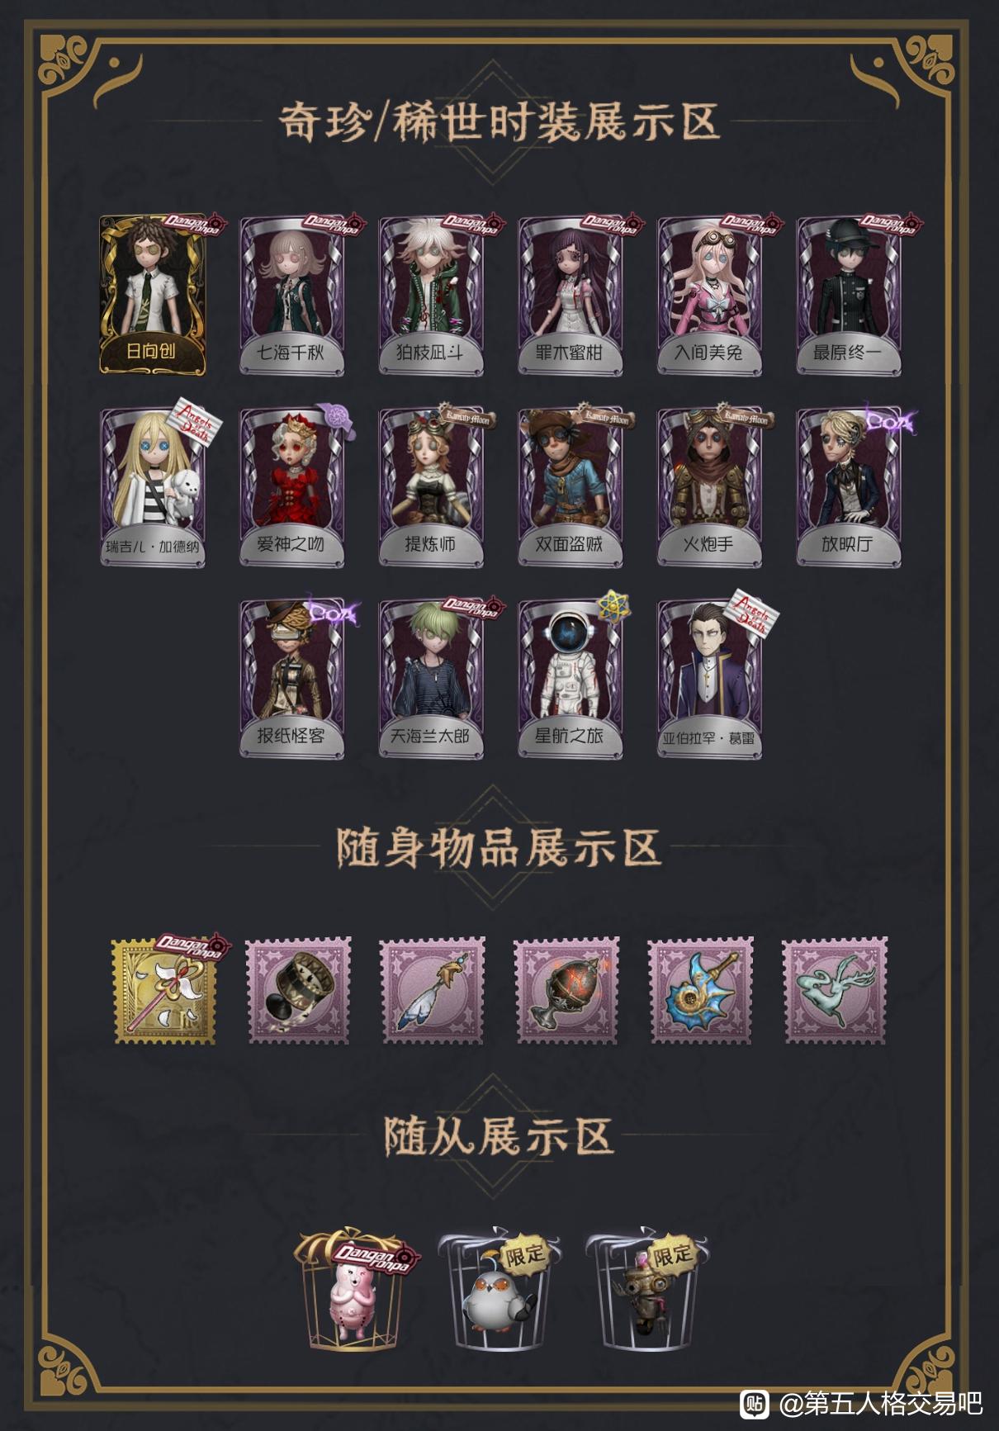Pick the limited robot pet in cage
This screenshot has height=1431, width=999.
pyautogui.click(x=646, y=1291)
